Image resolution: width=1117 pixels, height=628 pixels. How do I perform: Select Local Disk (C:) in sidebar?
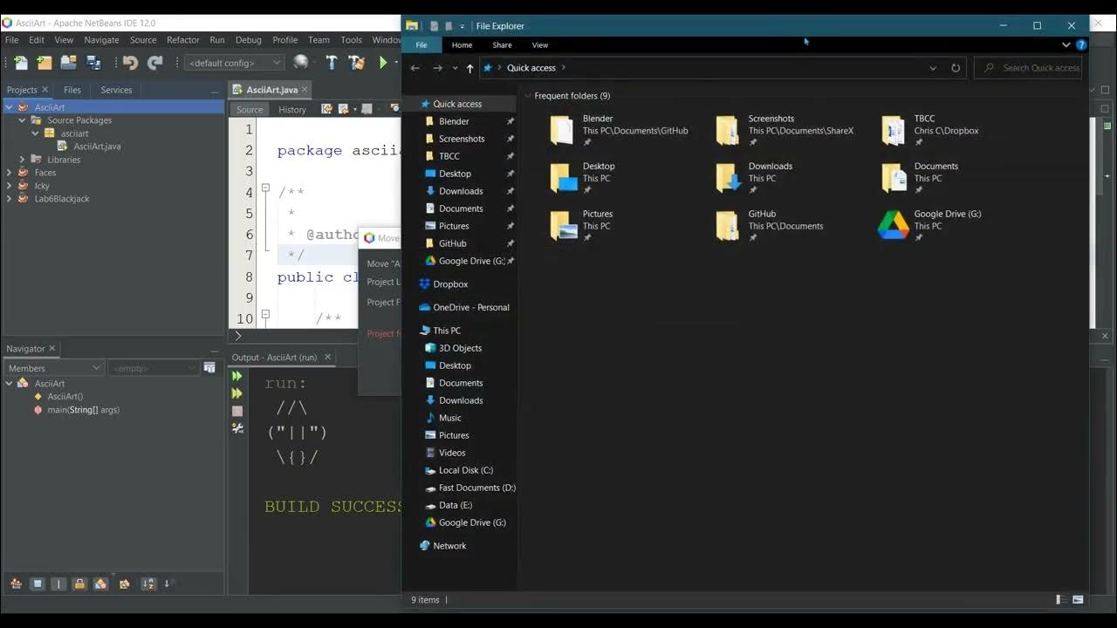(465, 470)
